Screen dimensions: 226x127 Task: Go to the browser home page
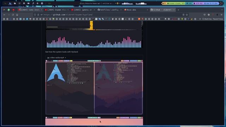point(17,15)
